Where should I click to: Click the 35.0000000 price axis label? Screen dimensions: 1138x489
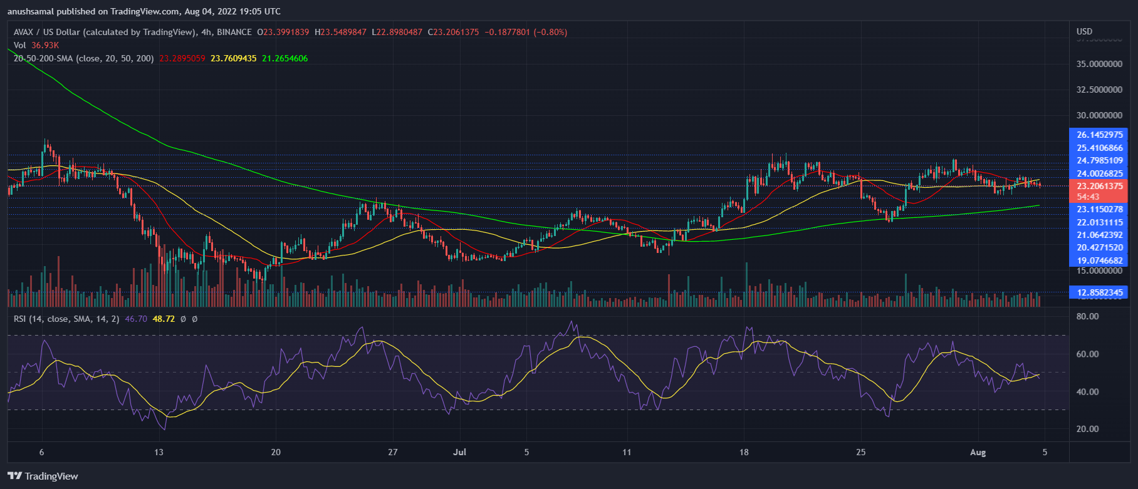click(1099, 64)
